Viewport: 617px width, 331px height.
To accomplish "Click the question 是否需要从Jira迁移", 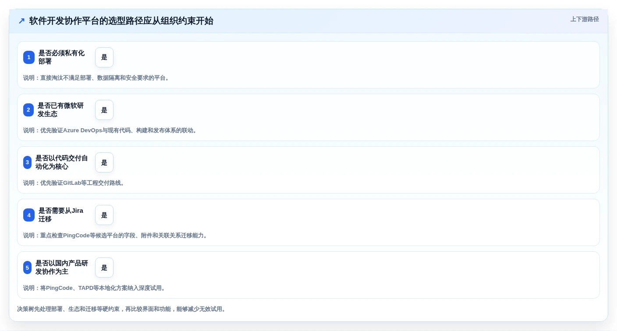I will coord(61,215).
